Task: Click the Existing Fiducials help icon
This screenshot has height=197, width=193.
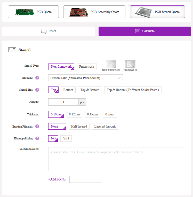Action: (37, 127)
